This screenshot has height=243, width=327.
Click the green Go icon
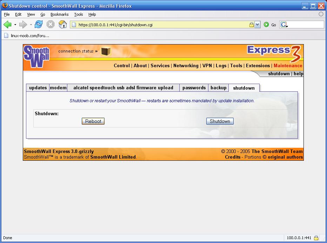pos(266,25)
